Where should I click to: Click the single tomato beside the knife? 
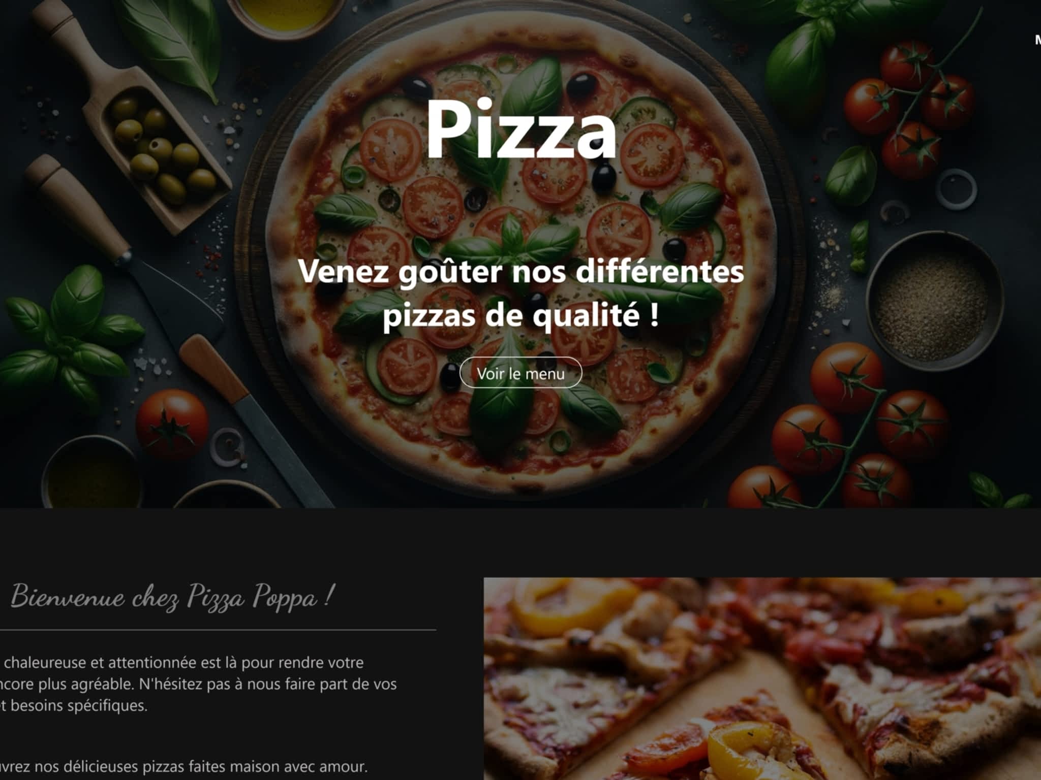(x=172, y=425)
